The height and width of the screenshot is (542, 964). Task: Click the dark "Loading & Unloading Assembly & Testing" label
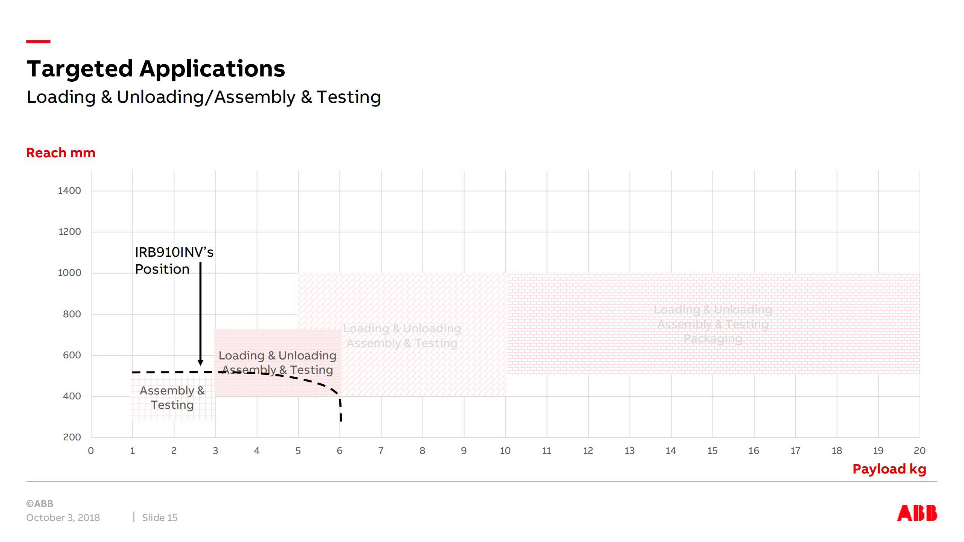[277, 362]
